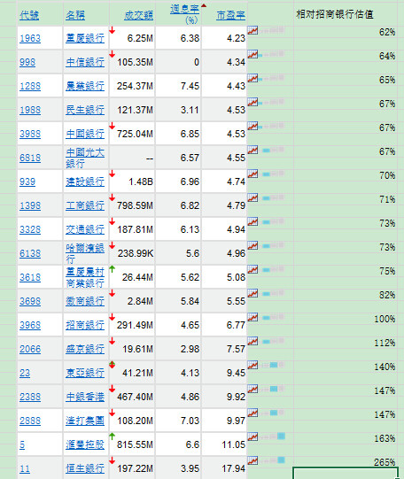
Task: Select the empty cell below 265%
Action: [346, 473]
